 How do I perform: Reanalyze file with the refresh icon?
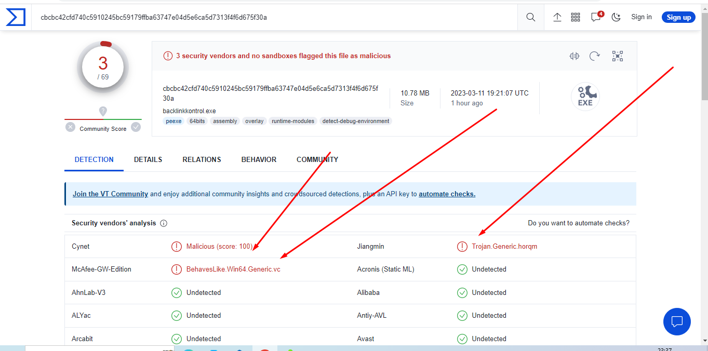[x=595, y=56]
